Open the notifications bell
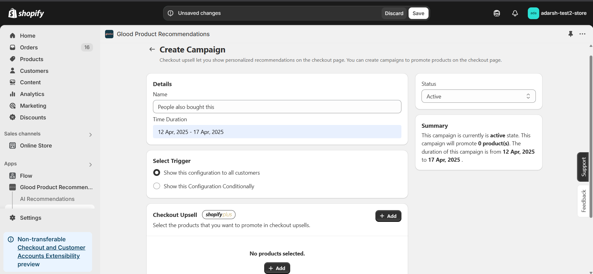Screen dimensions: 593x274 pyautogui.click(x=515, y=13)
